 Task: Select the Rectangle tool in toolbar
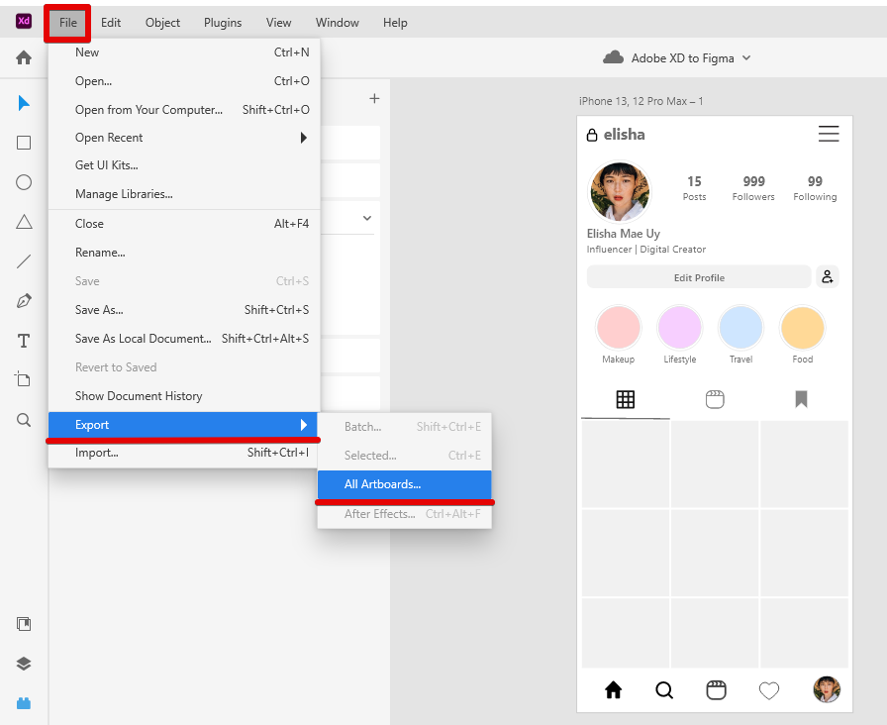(x=24, y=143)
